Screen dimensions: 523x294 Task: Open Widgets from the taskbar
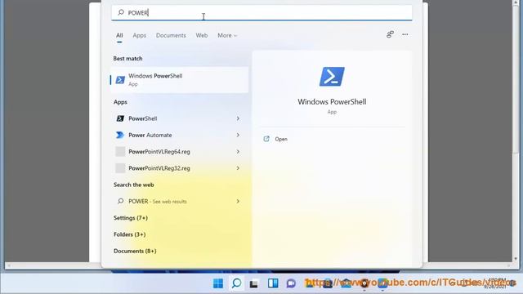coord(273,283)
